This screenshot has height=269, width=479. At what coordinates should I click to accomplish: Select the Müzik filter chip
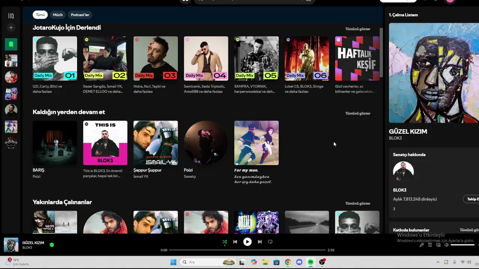(x=58, y=15)
